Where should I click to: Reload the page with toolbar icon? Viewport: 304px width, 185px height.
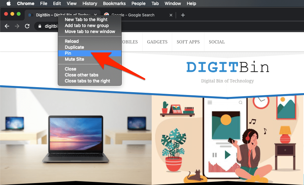(x=27, y=26)
